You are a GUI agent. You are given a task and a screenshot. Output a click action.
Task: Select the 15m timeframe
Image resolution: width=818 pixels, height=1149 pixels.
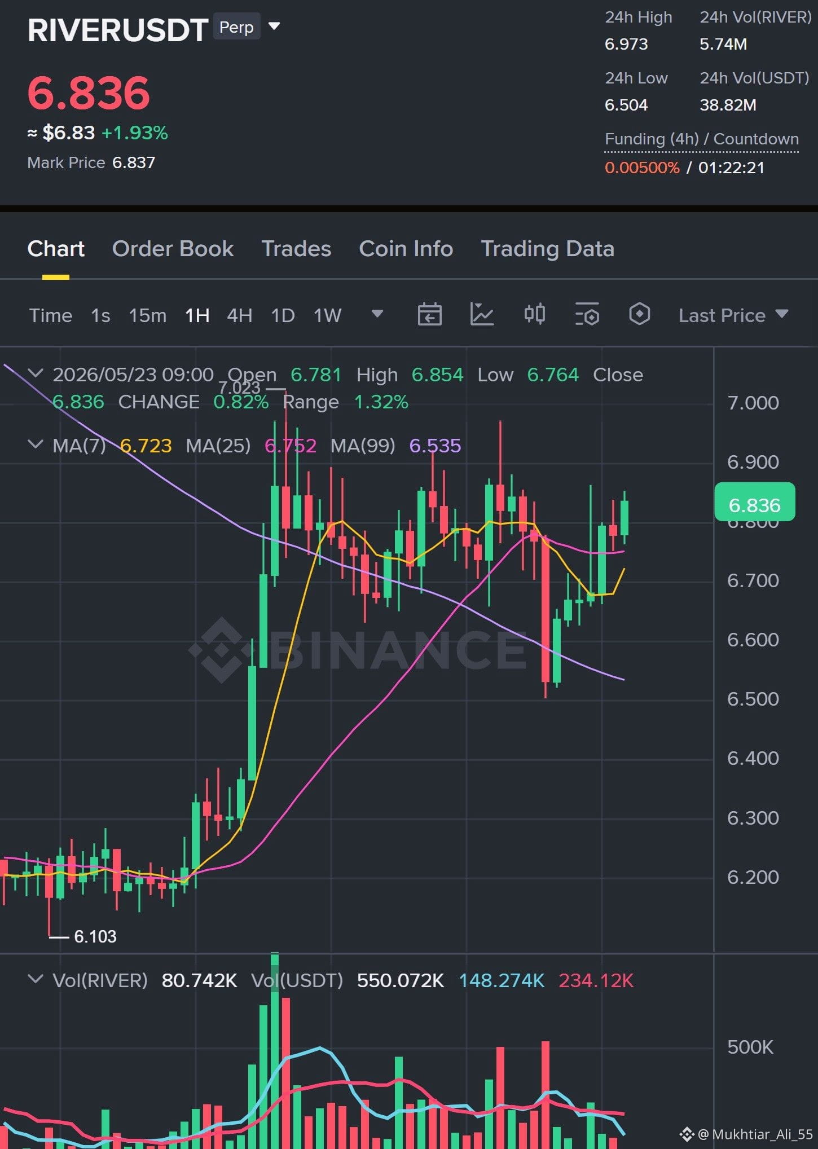148,315
